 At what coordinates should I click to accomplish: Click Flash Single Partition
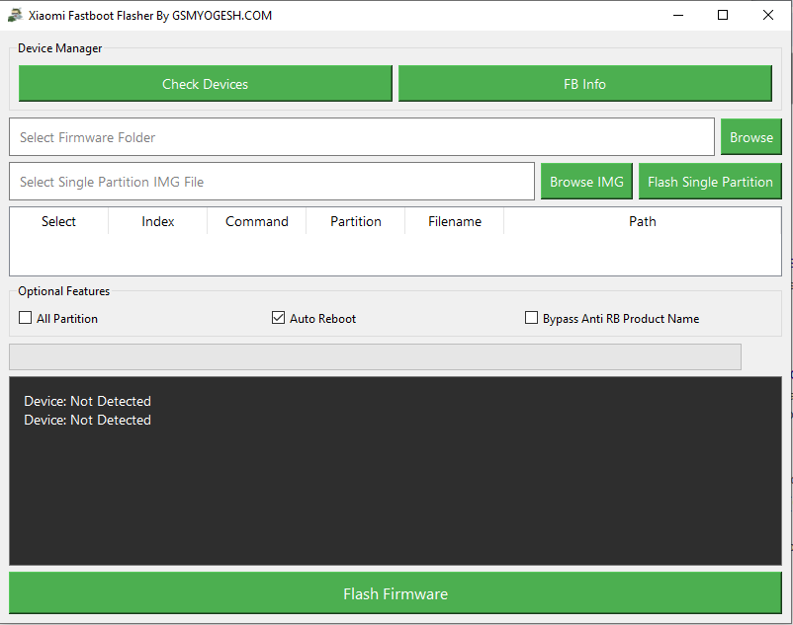coord(710,181)
